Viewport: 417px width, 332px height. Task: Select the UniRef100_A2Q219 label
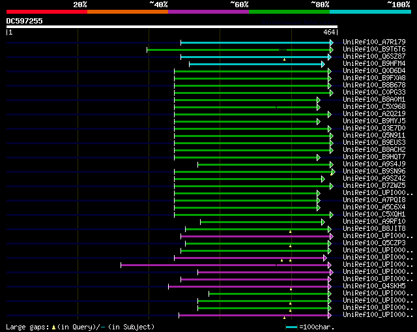click(374, 114)
